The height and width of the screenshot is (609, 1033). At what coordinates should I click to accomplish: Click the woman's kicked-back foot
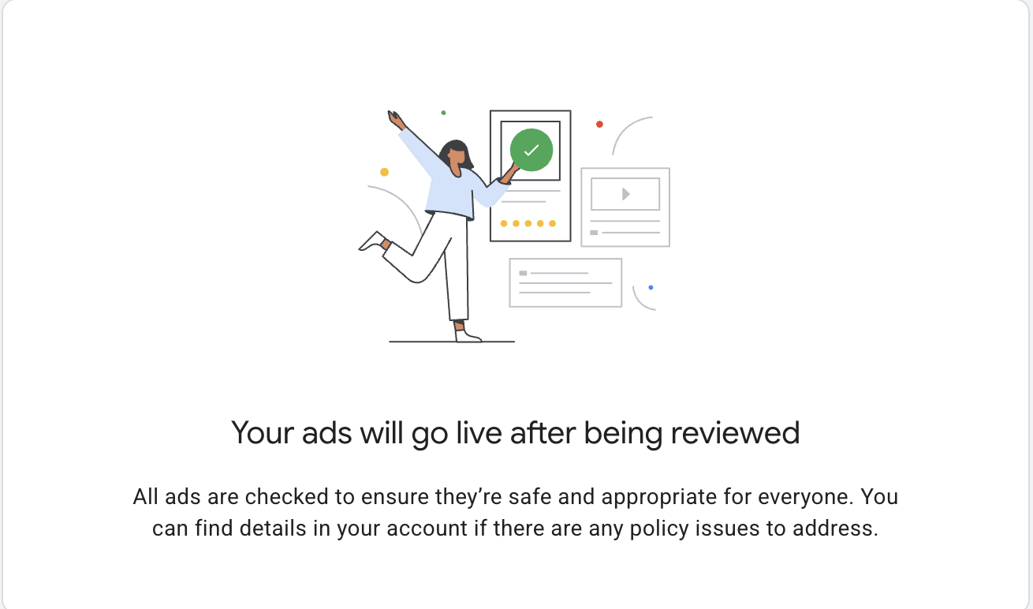tap(372, 241)
